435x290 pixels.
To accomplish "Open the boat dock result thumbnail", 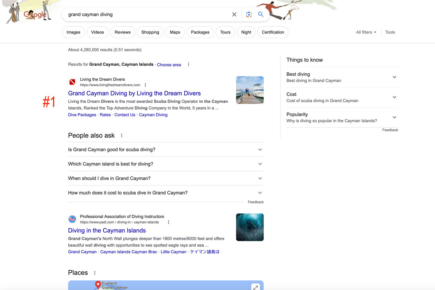I will [x=250, y=90].
